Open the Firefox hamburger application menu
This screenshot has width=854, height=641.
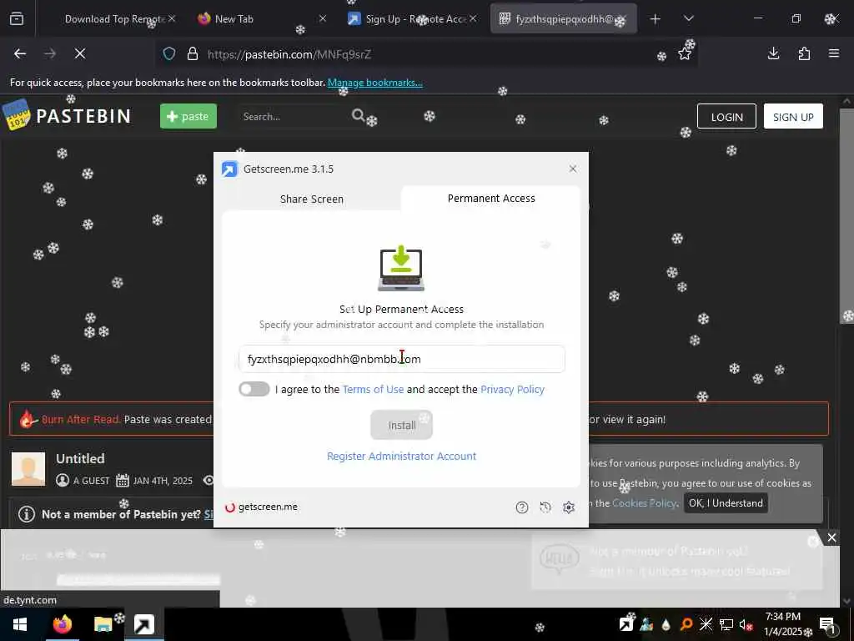tap(834, 53)
